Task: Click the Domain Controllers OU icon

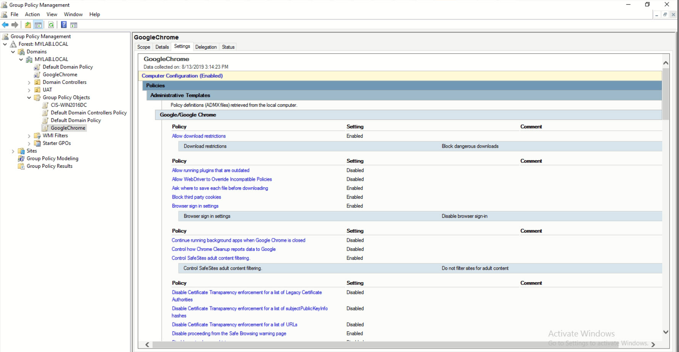Action: [x=37, y=82]
